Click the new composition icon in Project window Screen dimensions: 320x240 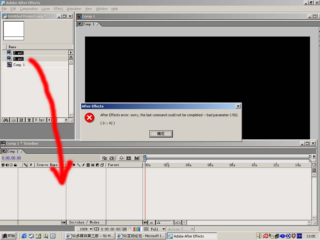[x=21, y=120]
